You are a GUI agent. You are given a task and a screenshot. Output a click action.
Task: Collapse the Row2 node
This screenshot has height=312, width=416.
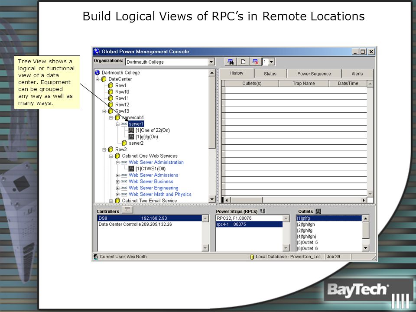pyautogui.click(x=104, y=149)
